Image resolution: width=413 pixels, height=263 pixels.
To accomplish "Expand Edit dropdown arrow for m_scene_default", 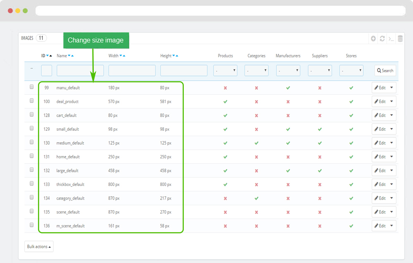I will point(392,225).
